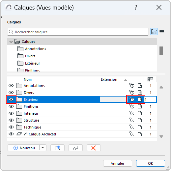
Task: Confirm with the OK button
Action: 151,163
